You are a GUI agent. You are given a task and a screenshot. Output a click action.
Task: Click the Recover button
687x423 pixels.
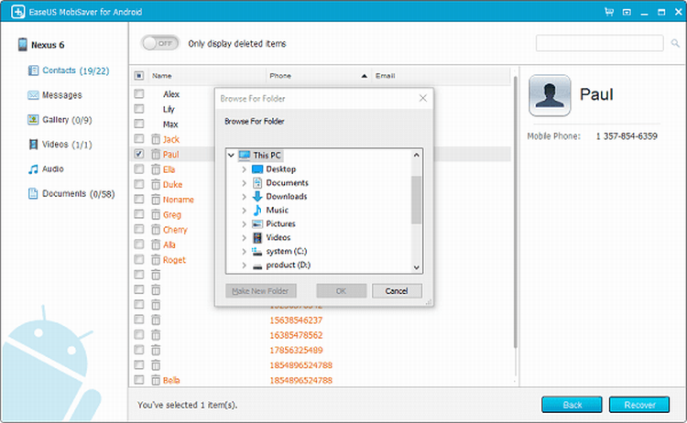point(640,405)
